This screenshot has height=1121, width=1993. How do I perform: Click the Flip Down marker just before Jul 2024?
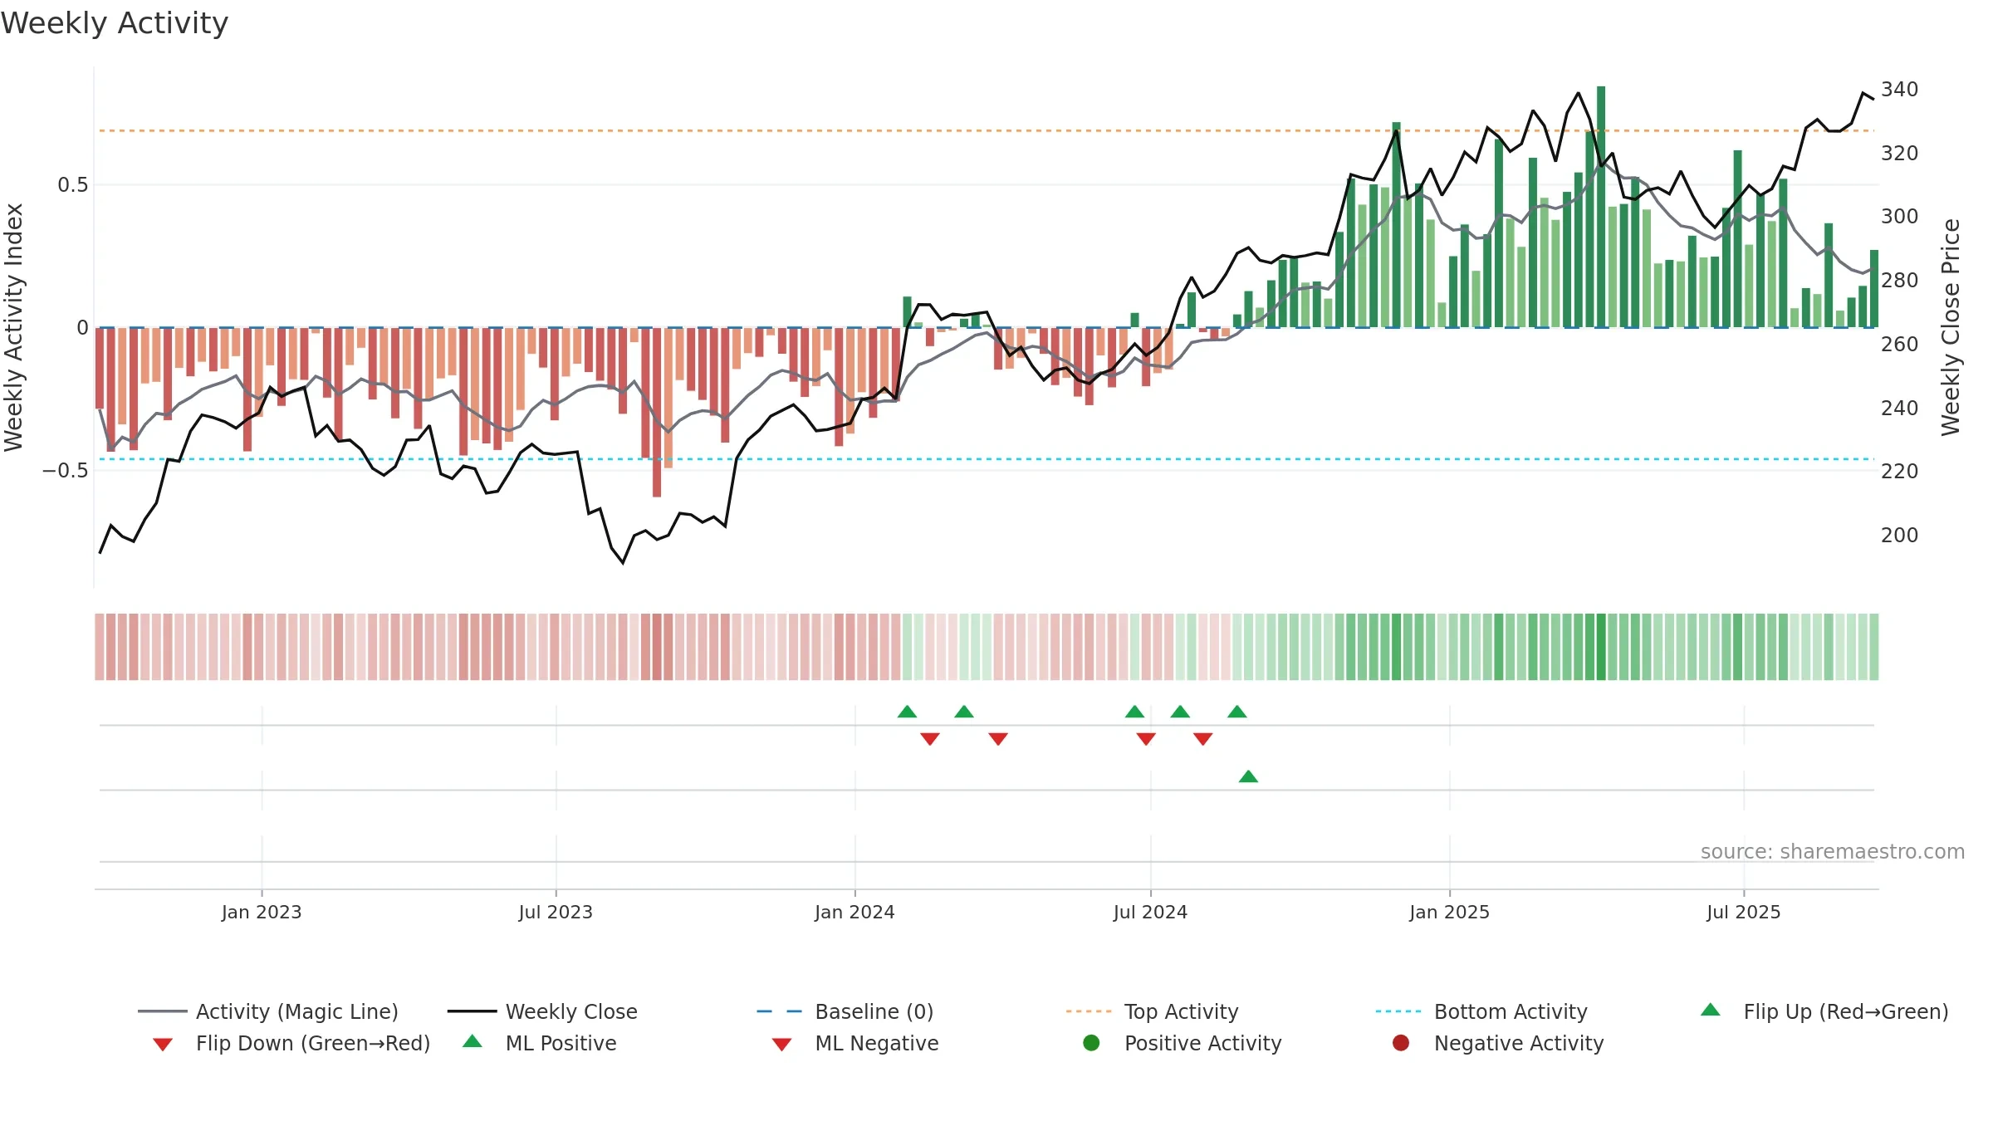[1146, 739]
